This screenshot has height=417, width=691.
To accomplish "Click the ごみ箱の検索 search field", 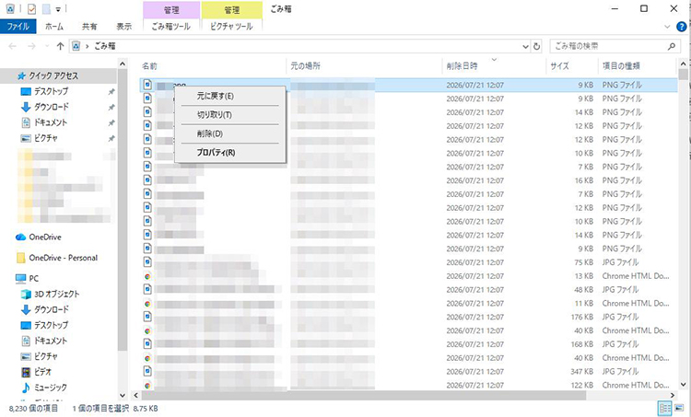I will point(610,46).
